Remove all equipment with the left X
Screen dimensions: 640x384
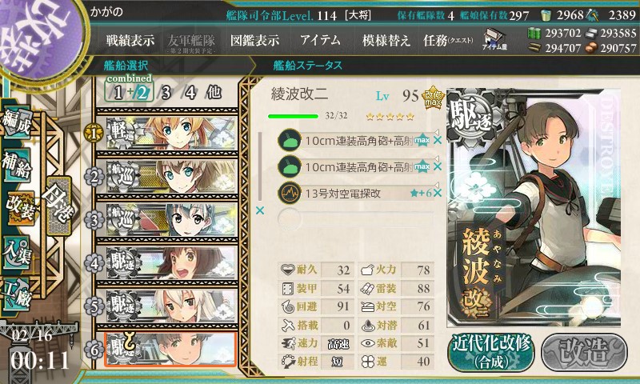click(x=259, y=210)
